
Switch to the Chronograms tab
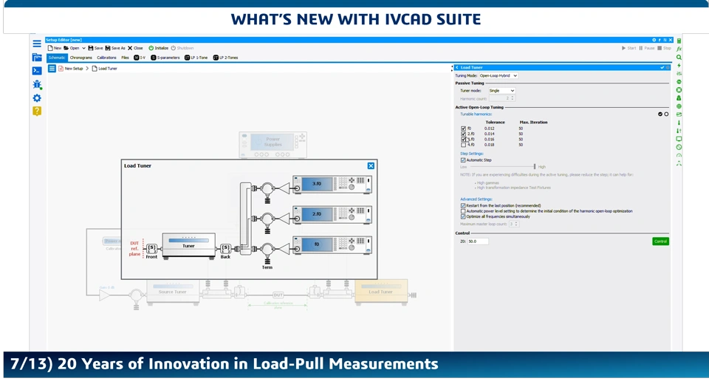[81, 58]
